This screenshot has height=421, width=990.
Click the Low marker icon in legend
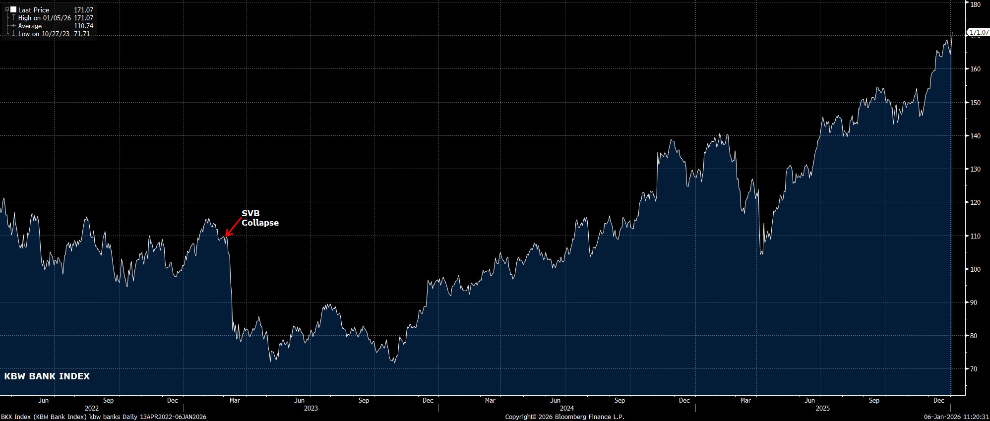click(12, 34)
